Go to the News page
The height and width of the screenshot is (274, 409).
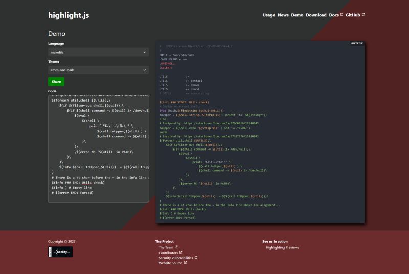point(283,15)
